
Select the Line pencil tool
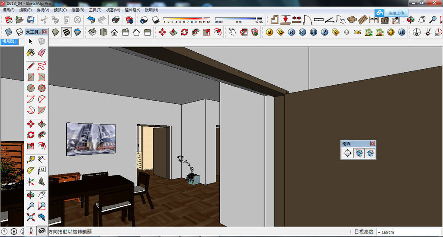pos(31,66)
